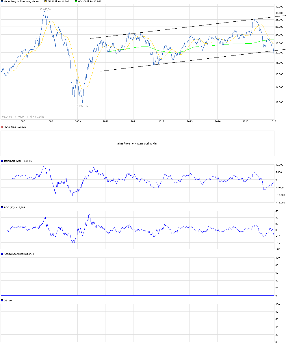
Task: Select the 2016 year label
Action: coord(272,122)
